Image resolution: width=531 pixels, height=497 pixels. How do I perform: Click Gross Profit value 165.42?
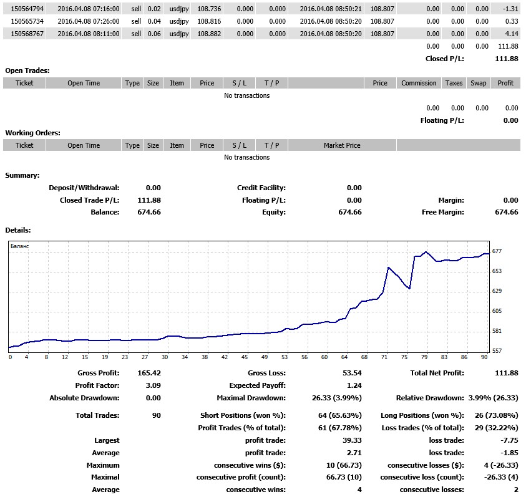click(x=149, y=373)
